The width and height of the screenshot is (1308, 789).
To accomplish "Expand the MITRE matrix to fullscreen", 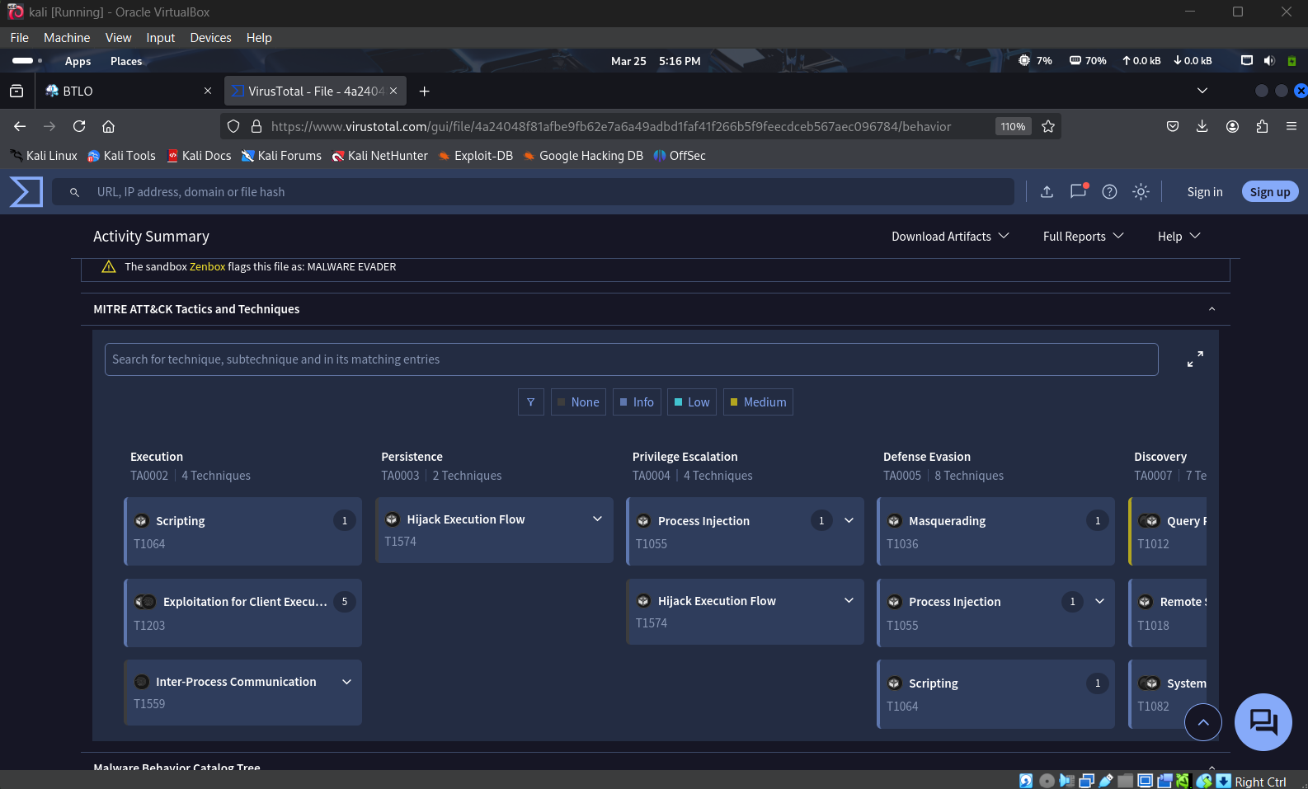I will (1195, 359).
